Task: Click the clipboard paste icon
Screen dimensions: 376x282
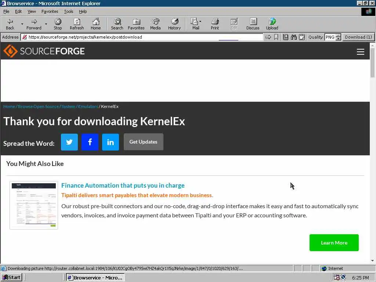Action: 302,37
